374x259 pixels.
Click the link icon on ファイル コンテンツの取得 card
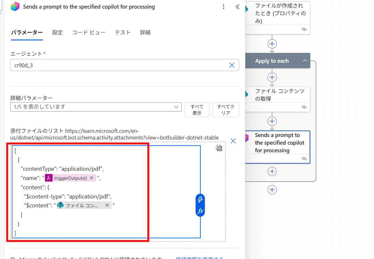click(304, 107)
